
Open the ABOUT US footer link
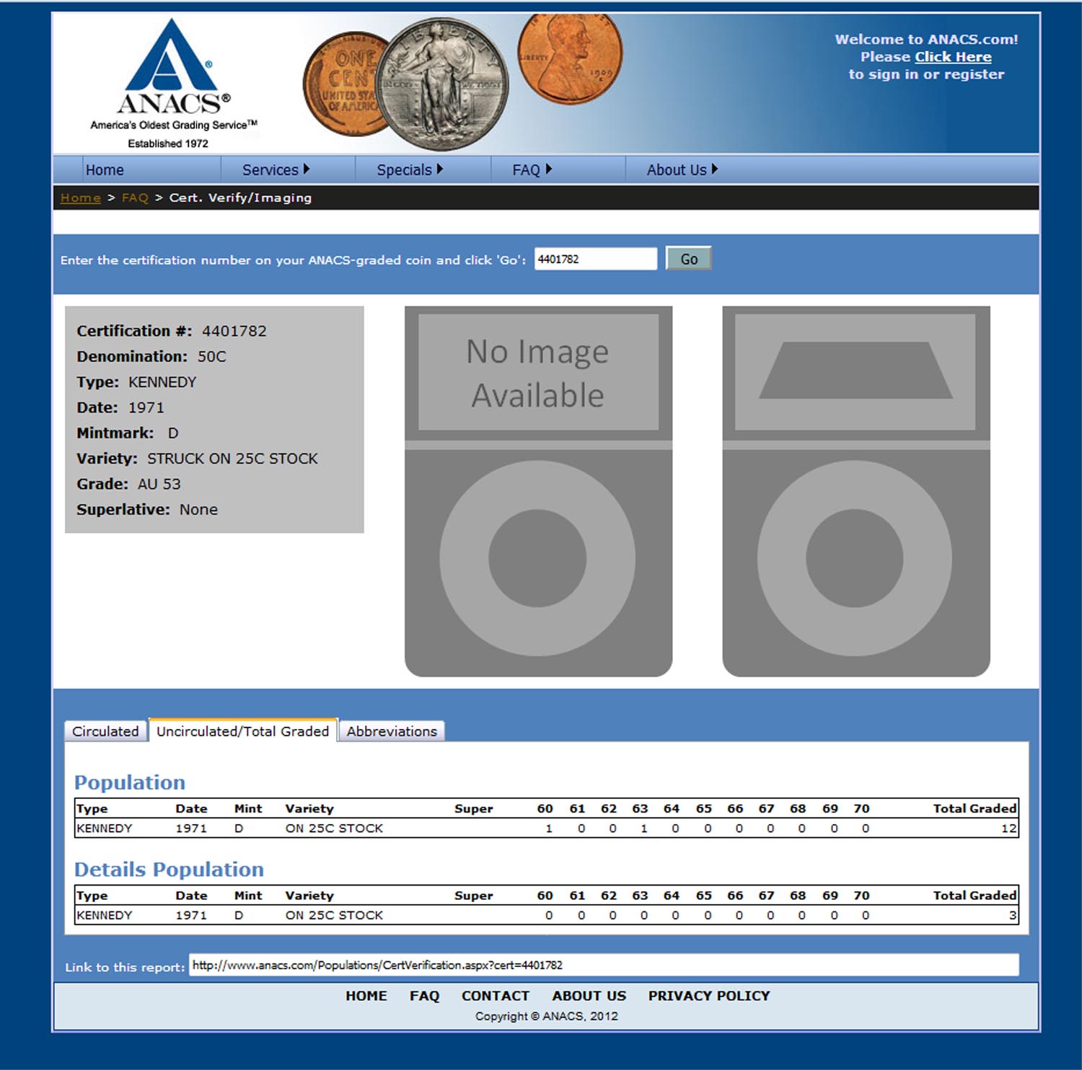tap(589, 996)
